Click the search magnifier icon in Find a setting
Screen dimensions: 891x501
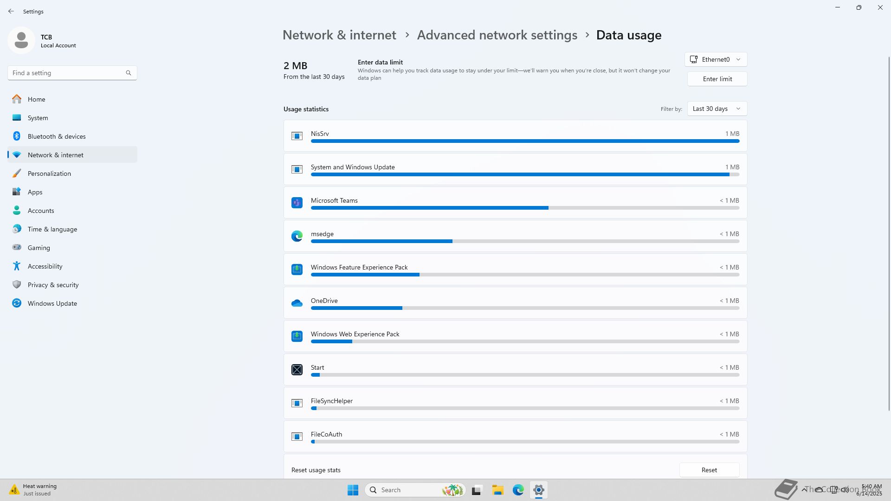129,73
